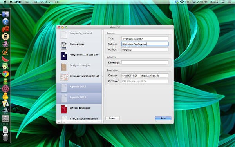Open the yellow duck Cyberduck app
The image size is (235, 147).
[x=5, y=96]
